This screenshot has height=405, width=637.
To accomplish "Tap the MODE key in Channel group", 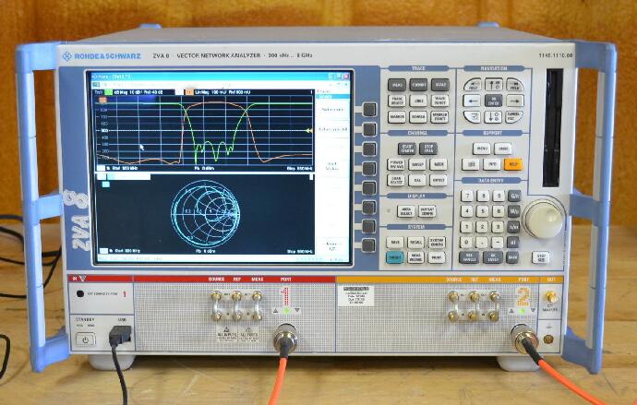I will pyautogui.click(x=439, y=164).
